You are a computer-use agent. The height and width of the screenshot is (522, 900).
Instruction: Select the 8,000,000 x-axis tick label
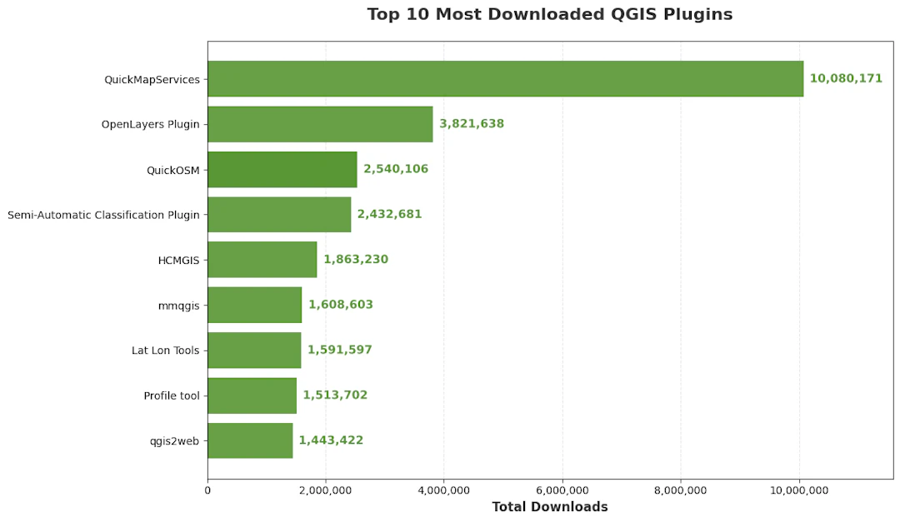681,490
